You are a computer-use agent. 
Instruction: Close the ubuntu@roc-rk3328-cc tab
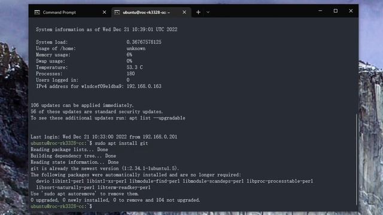184,12
